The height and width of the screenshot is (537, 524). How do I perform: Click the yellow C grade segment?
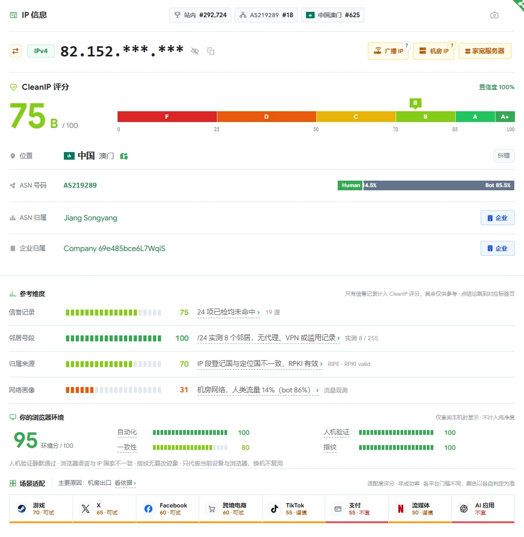pyautogui.click(x=356, y=117)
